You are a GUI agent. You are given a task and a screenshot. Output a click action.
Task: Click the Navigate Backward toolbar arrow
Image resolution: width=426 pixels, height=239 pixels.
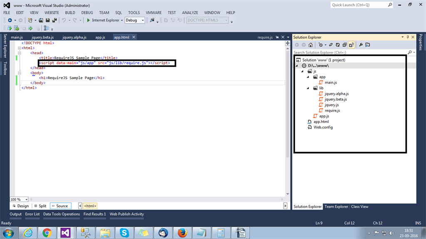pos(10,20)
